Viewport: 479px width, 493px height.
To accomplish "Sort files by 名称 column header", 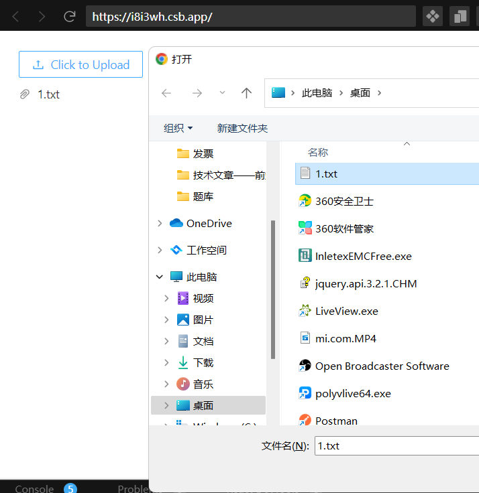I will tap(318, 153).
